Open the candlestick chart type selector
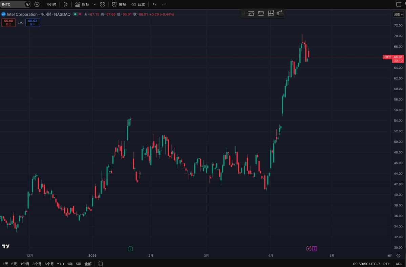 point(65,4)
